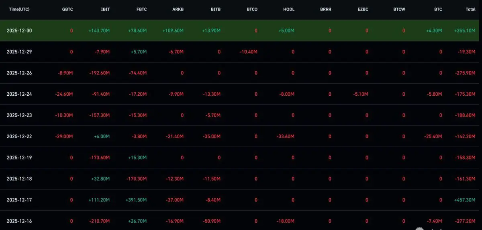
Task: Click the BTCO column header
Action: pyautogui.click(x=252, y=9)
